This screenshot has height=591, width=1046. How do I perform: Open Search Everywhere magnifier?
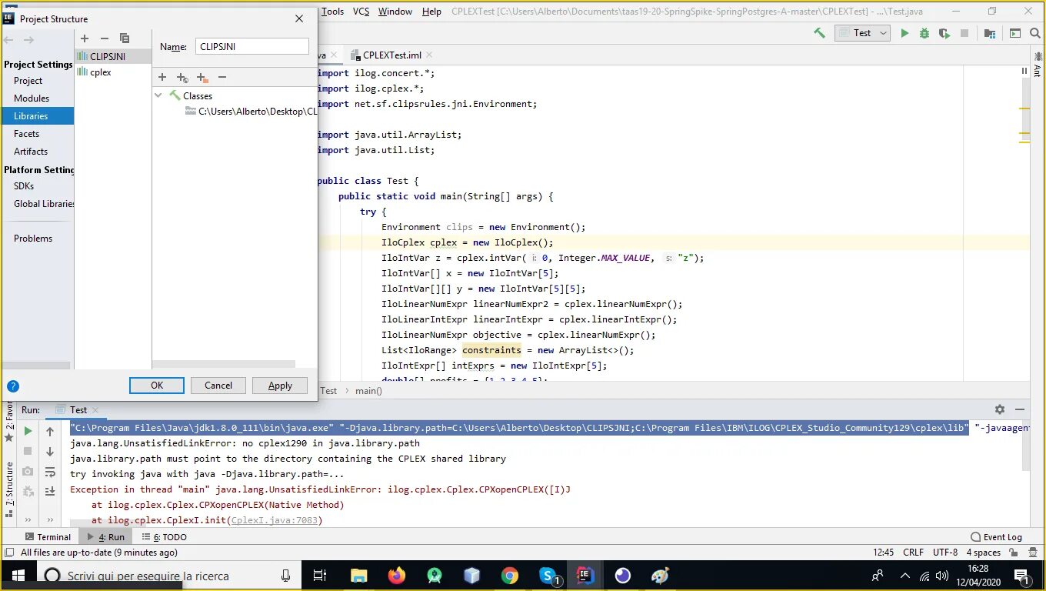point(1035,33)
